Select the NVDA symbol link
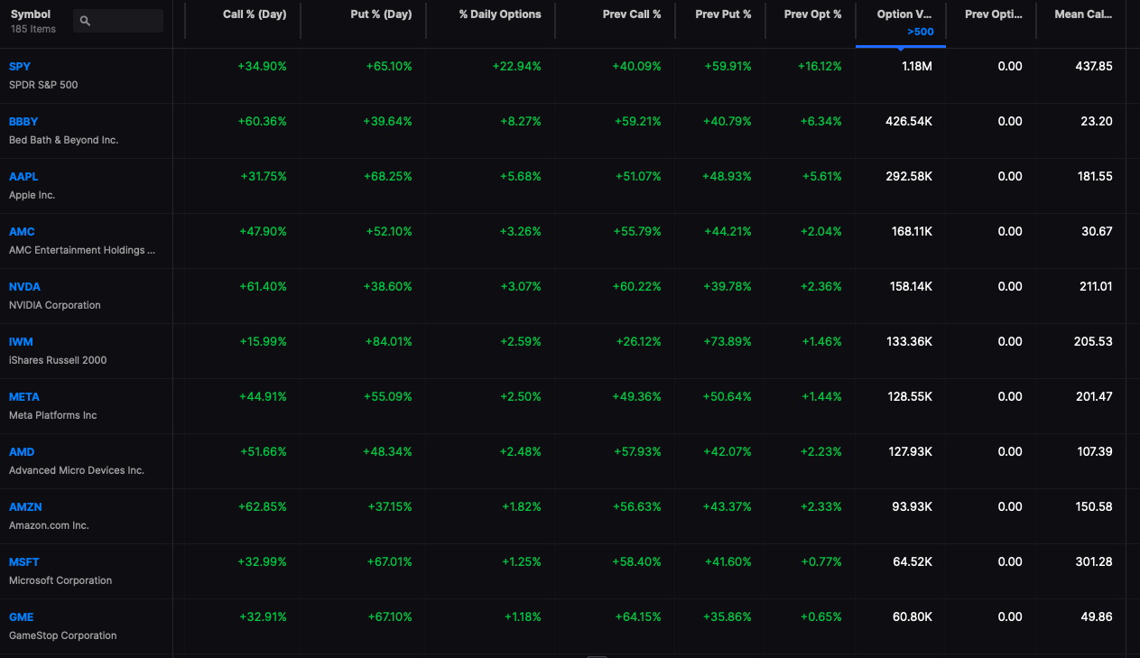The width and height of the screenshot is (1140, 658). click(24, 287)
